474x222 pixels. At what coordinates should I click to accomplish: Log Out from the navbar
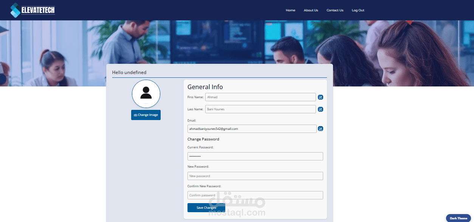(358, 10)
